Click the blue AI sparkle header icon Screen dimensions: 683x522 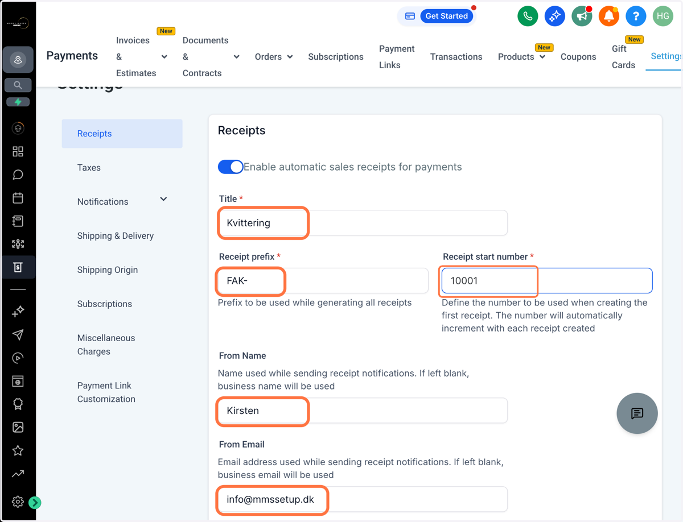pyautogui.click(x=554, y=16)
